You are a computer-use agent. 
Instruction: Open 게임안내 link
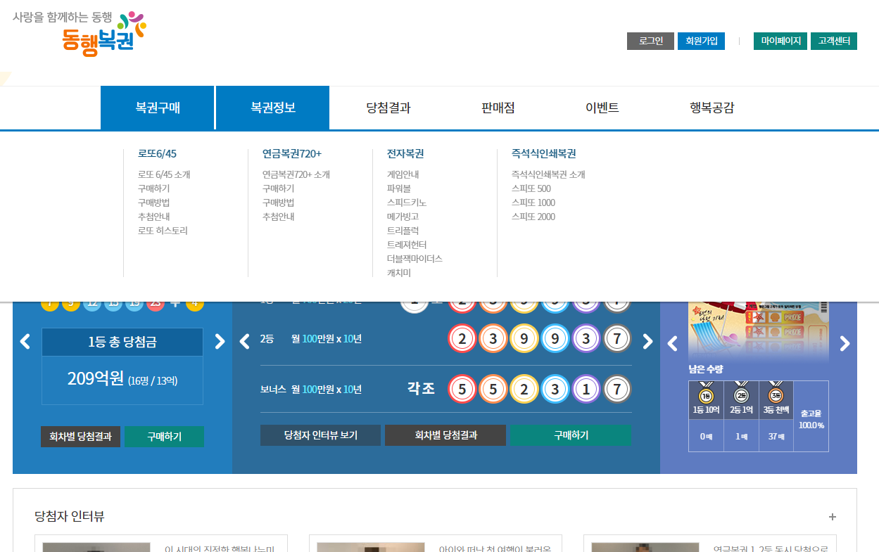click(x=403, y=174)
